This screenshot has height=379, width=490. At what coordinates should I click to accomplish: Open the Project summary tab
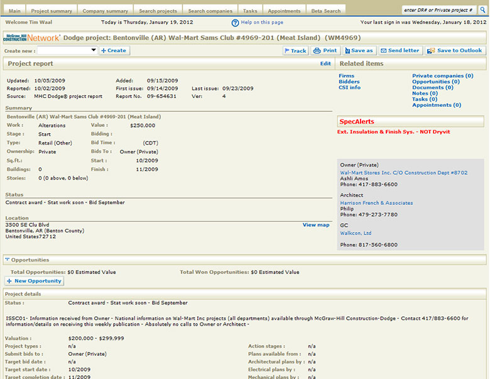(x=52, y=11)
